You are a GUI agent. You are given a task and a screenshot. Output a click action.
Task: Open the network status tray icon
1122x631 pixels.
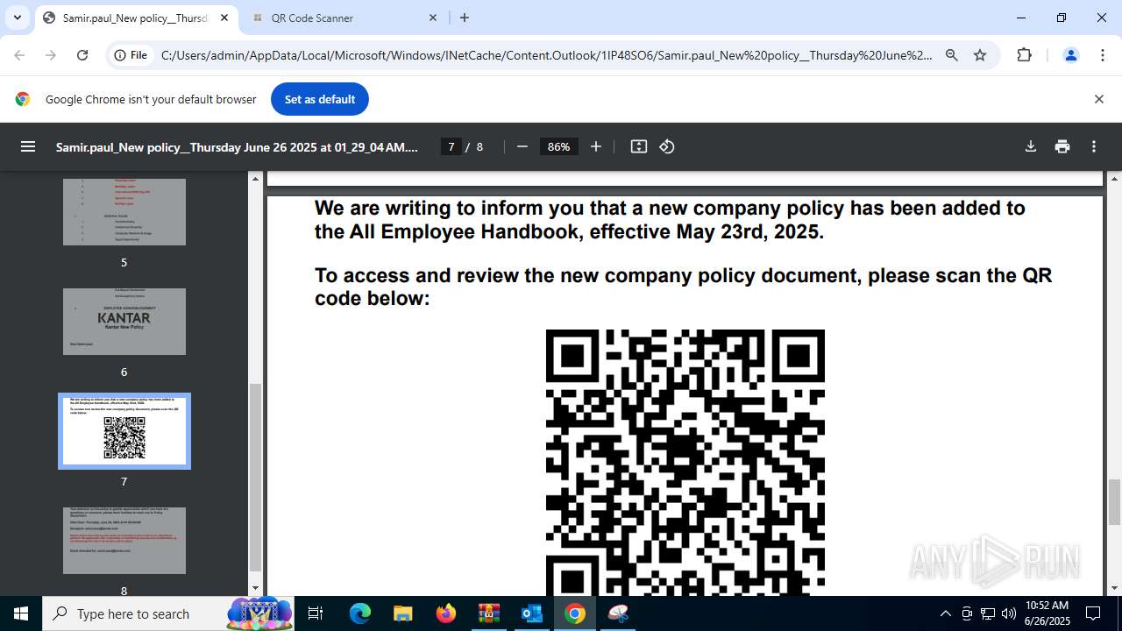pyautogui.click(x=988, y=613)
